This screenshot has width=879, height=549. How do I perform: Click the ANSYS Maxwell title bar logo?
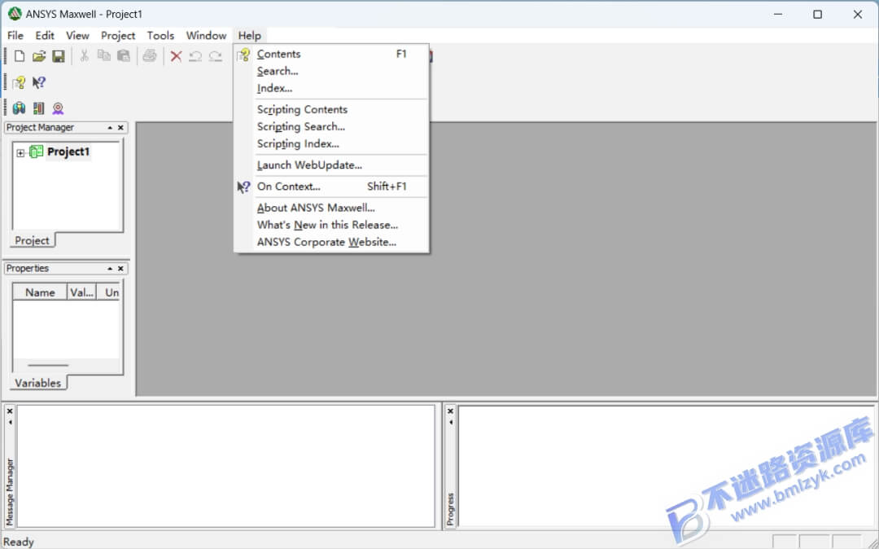(15, 14)
